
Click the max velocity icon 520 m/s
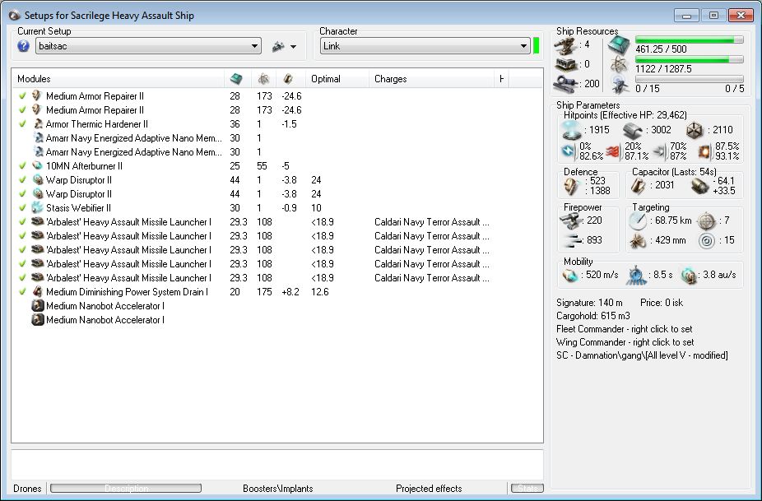pos(570,276)
